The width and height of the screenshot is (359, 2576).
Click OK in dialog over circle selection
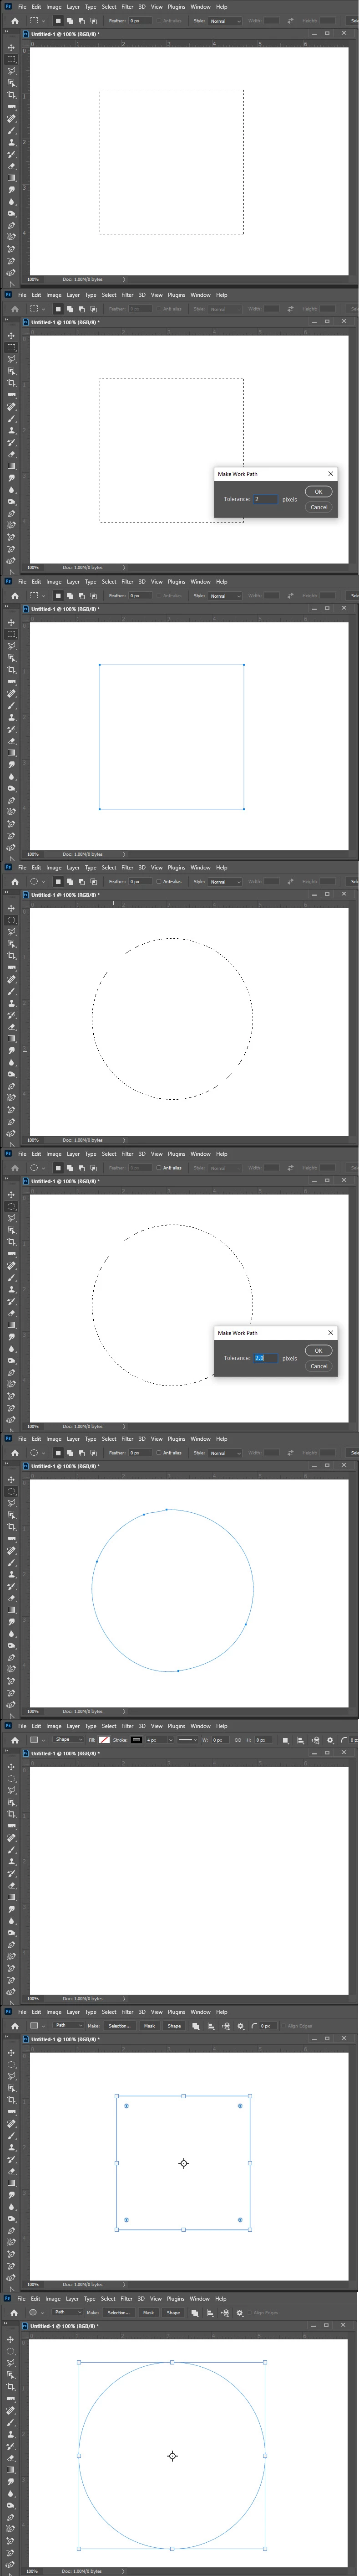(318, 1350)
